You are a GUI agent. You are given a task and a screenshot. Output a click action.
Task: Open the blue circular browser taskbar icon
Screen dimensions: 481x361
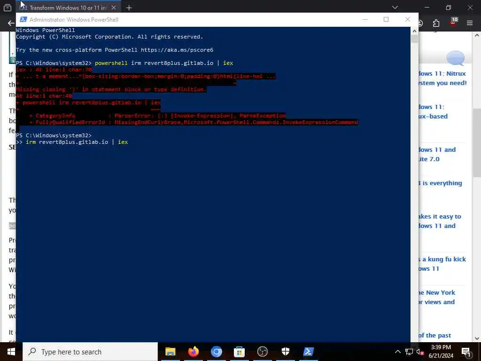coord(216,352)
